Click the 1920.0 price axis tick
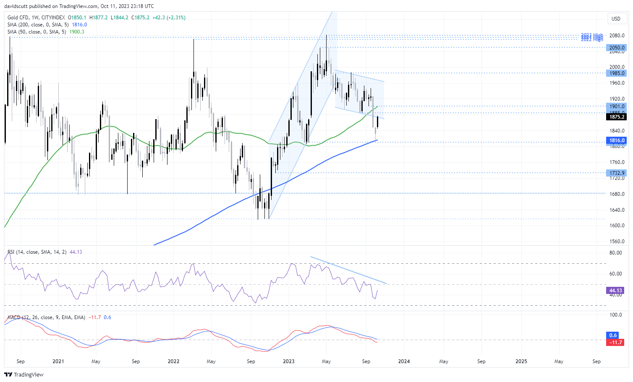The height and width of the screenshot is (382, 633). 617,99
